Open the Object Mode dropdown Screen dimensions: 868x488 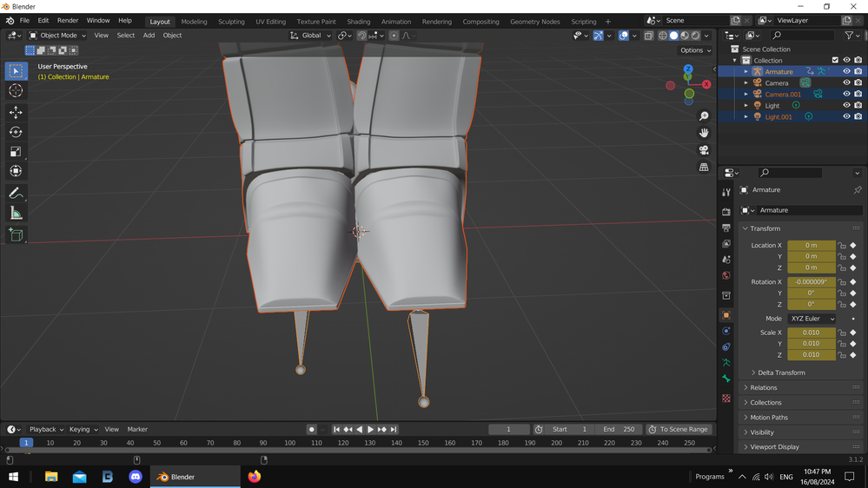[57, 36]
